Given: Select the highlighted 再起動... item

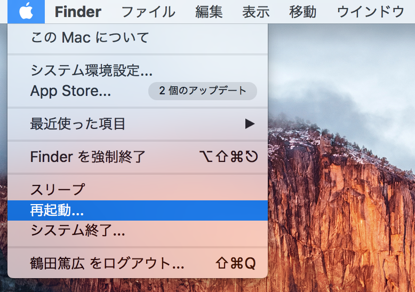Looking at the screenshot, I should point(138,210).
